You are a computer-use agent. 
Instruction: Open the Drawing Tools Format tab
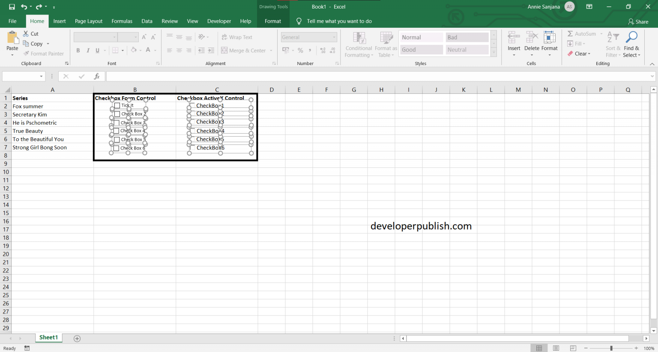click(273, 21)
